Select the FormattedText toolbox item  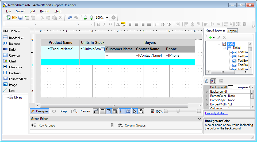click(16, 79)
